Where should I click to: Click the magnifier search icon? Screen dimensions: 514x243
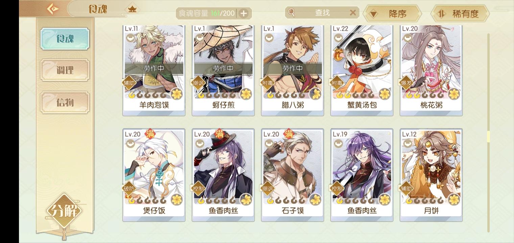291,13
